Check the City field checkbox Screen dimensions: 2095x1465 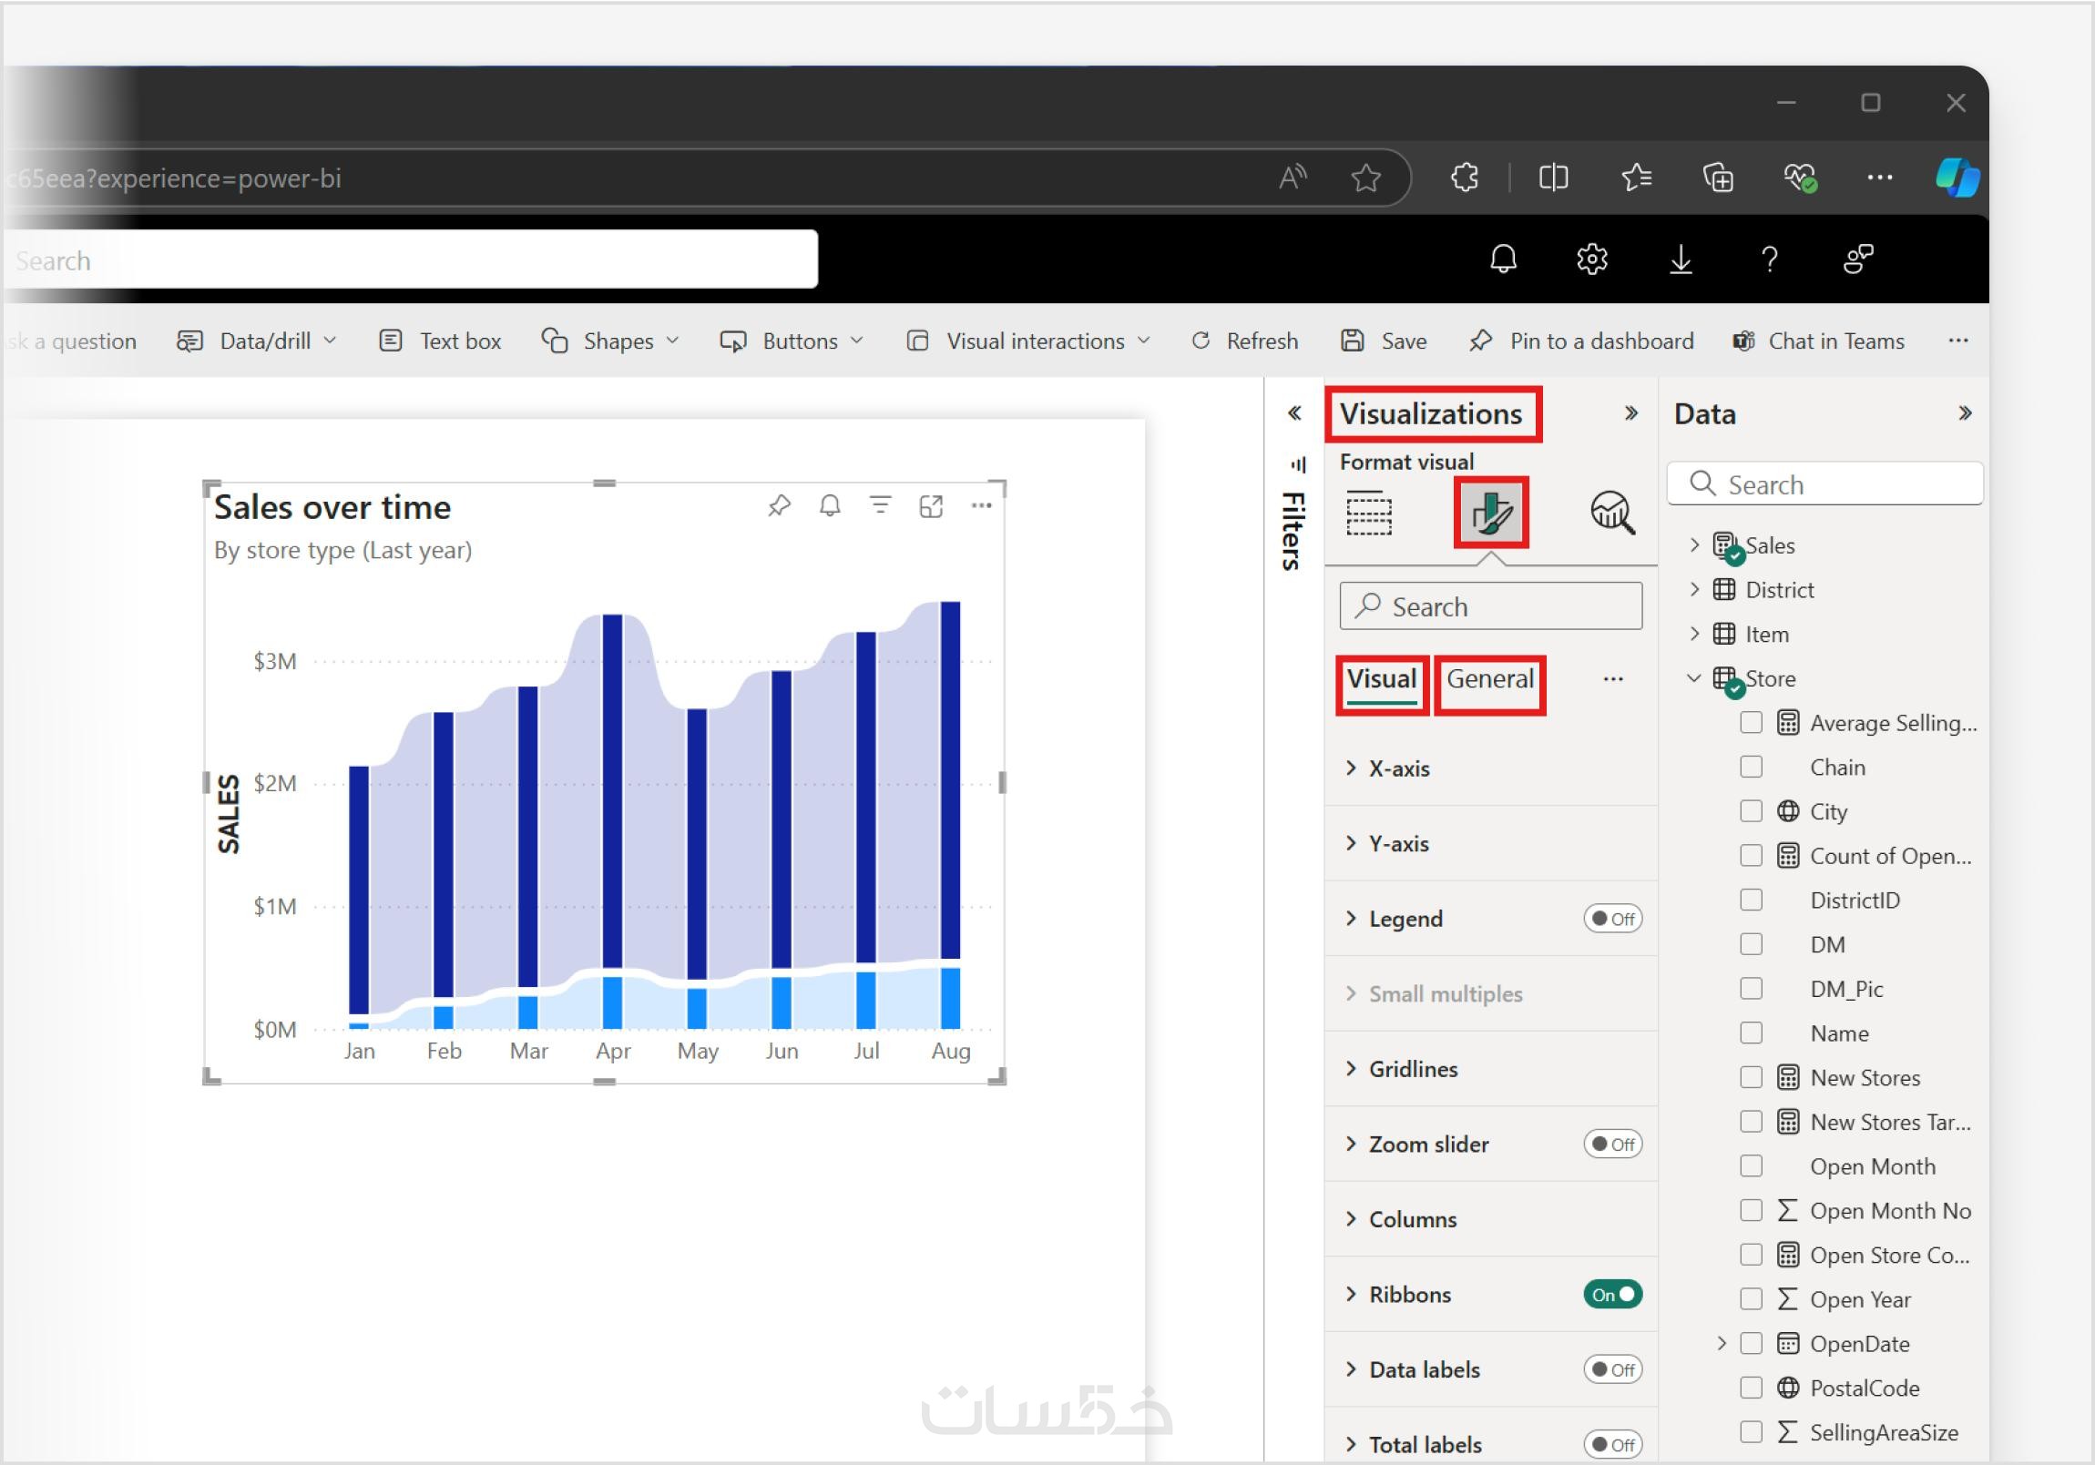tap(1750, 811)
